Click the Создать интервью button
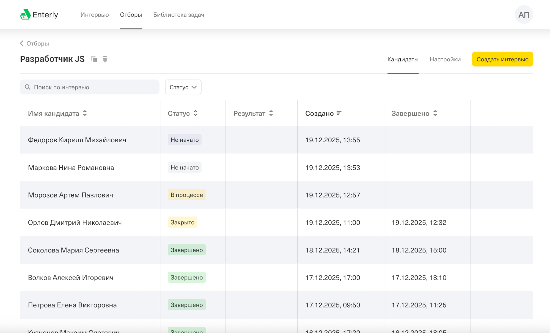Screen dimensions: 550x333 coord(502,59)
